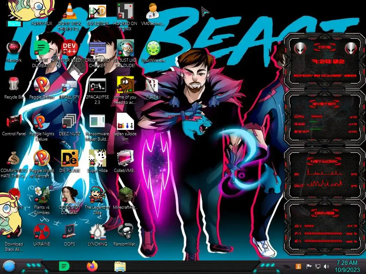Click the NETWORK gadget header
The image size is (366, 274).
click(x=324, y=161)
